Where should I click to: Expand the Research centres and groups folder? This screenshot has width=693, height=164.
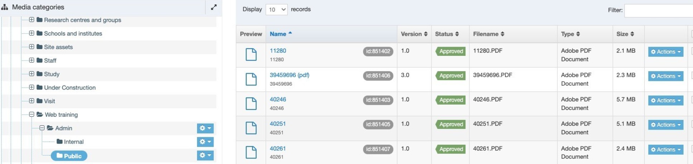click(32, 20)
